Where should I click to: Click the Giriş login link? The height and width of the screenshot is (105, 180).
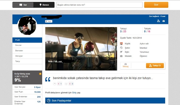pos(74,92)
